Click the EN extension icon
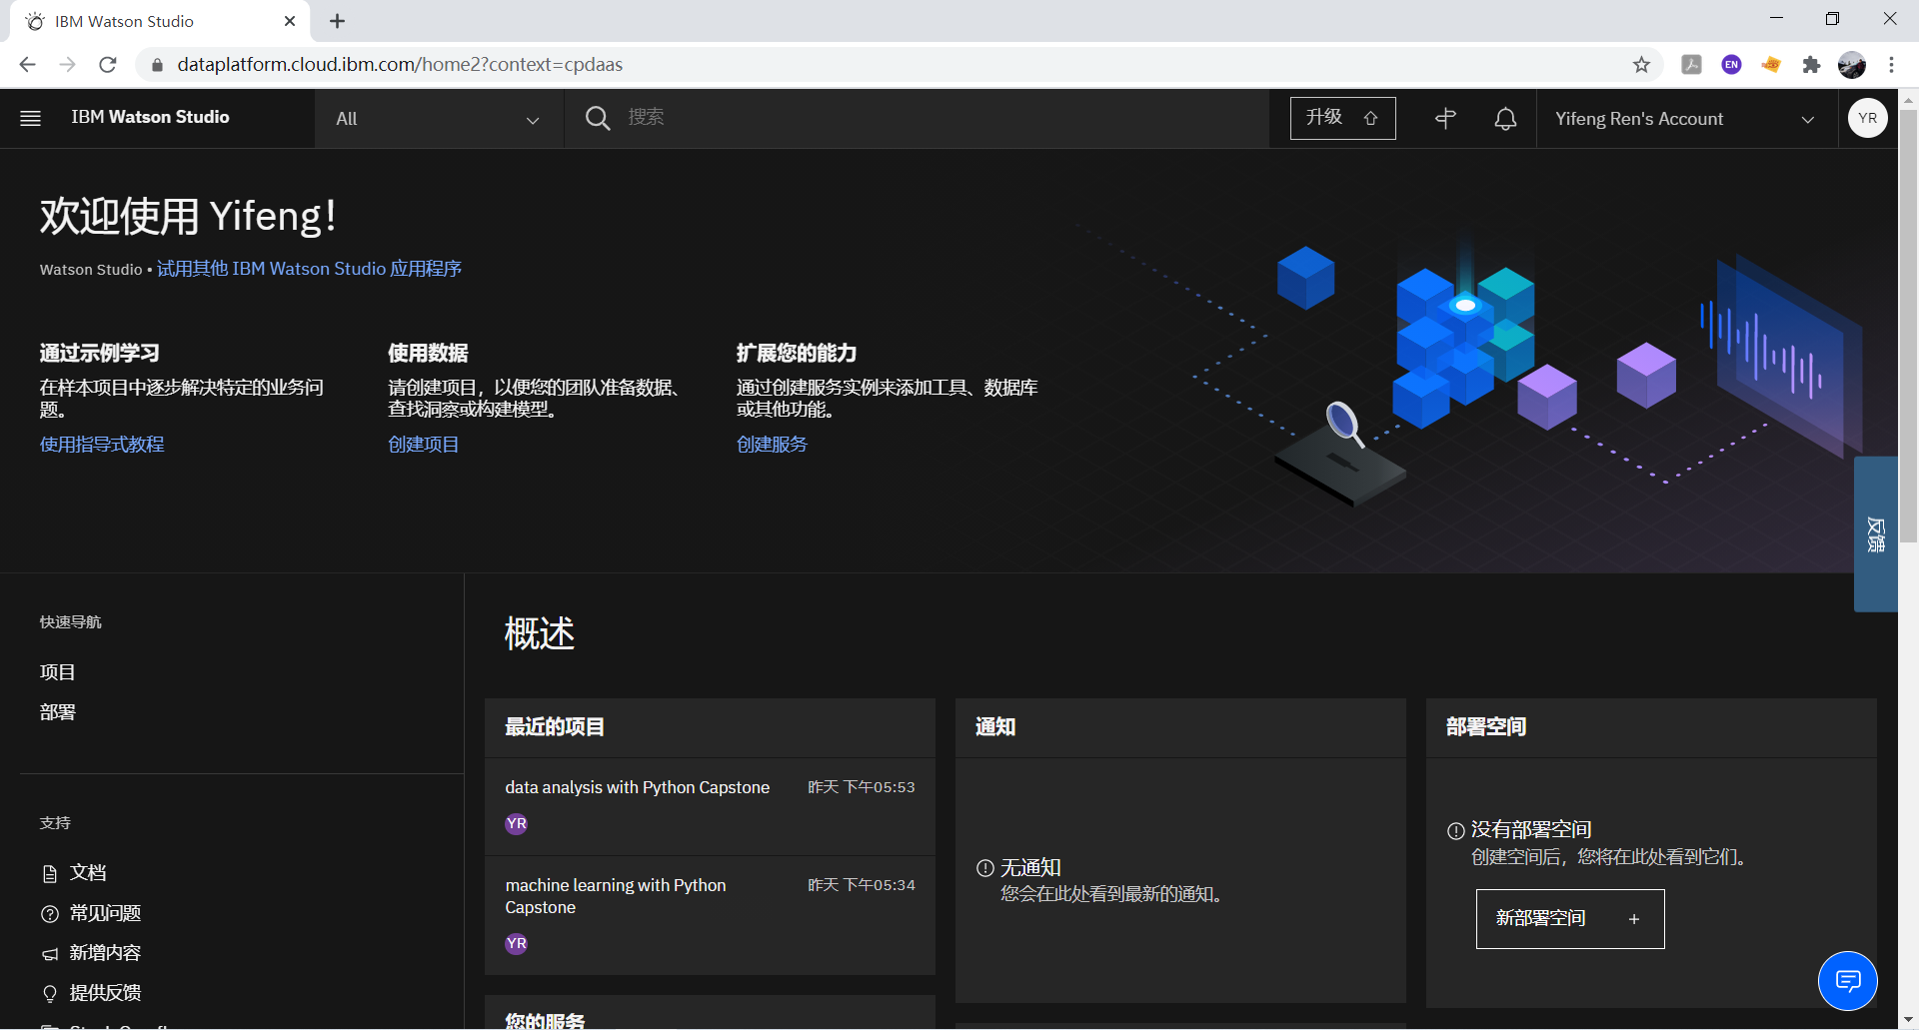 click(1731, 65)
